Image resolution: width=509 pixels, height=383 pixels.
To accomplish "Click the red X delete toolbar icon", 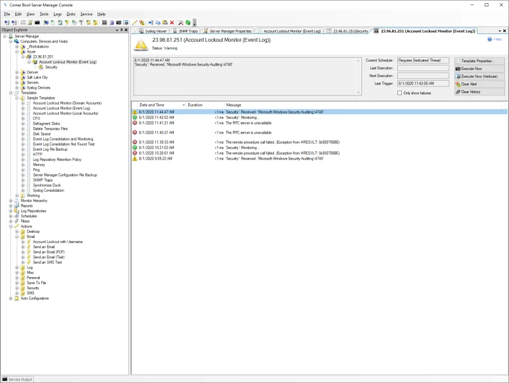I will point(172,22).
